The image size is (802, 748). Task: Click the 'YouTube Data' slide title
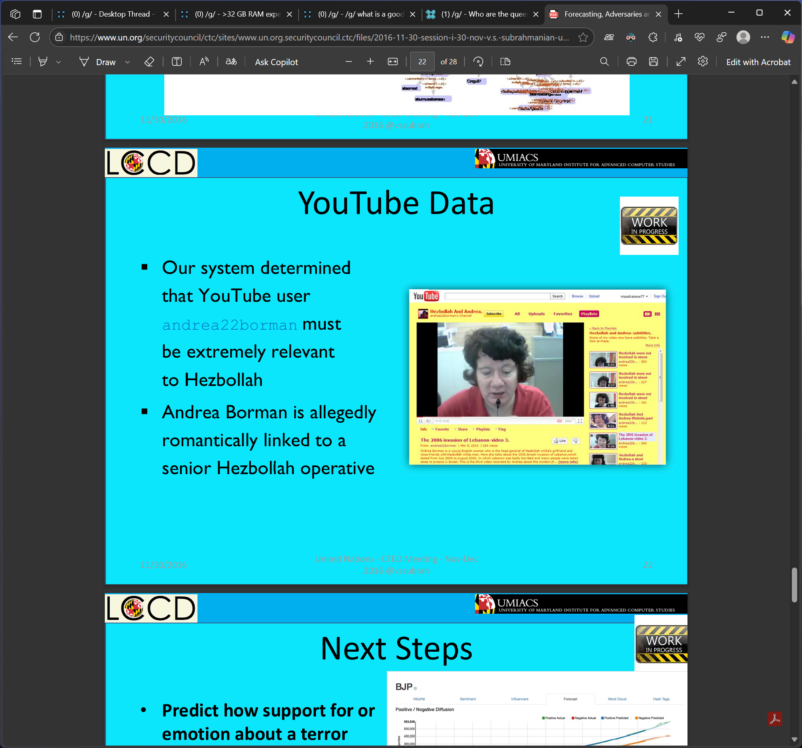[396, 203]
